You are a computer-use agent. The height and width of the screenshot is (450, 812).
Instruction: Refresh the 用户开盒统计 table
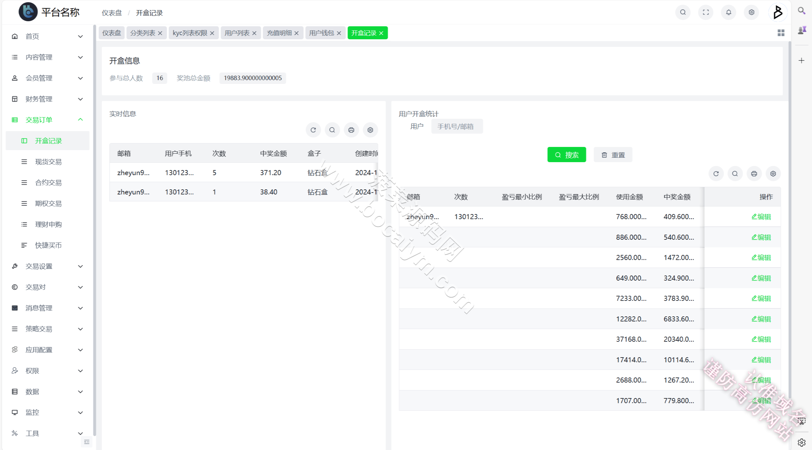pyautogui.click(x=716, y=174)
